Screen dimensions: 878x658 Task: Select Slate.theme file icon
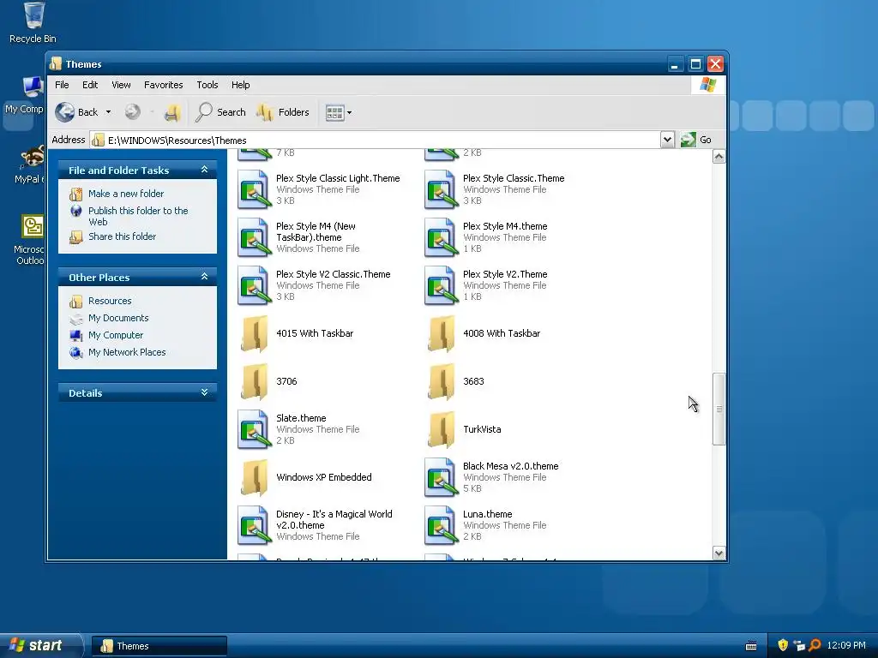point(255,430)
